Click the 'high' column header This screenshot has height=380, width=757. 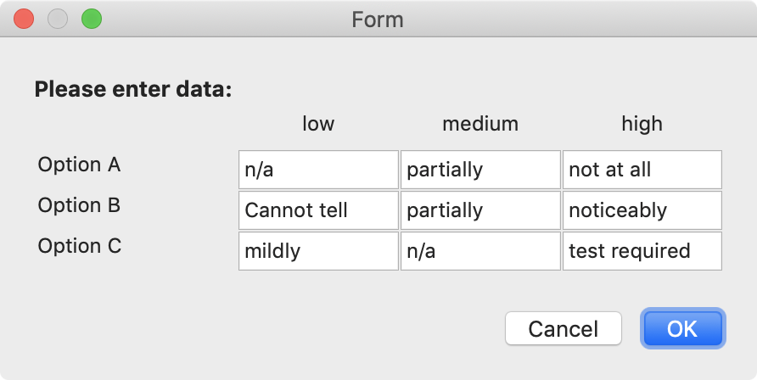pyautogui.click(x=642, y=124)
